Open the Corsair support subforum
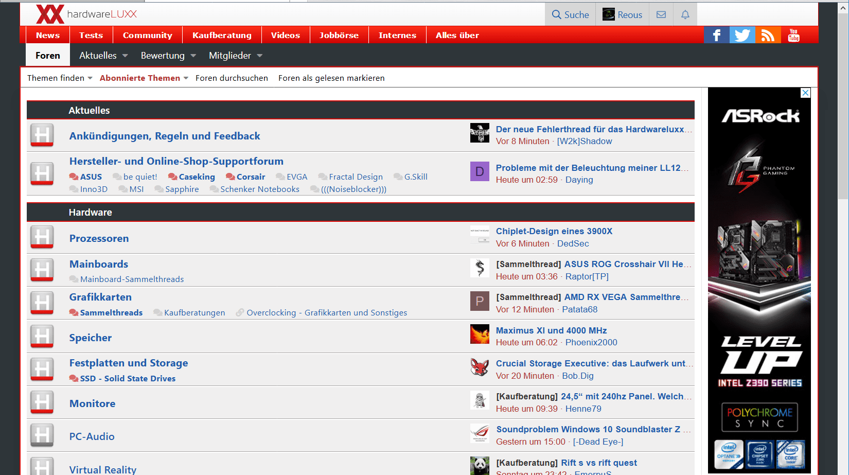849x475 pixels. tap(251, 177)
